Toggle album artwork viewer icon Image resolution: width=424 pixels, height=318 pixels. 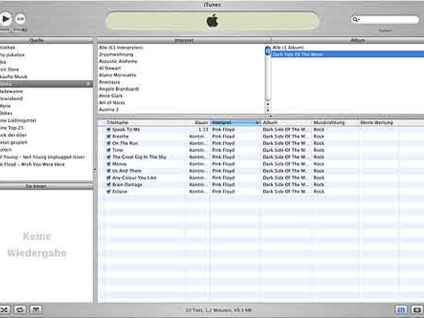tap(36, 310)
